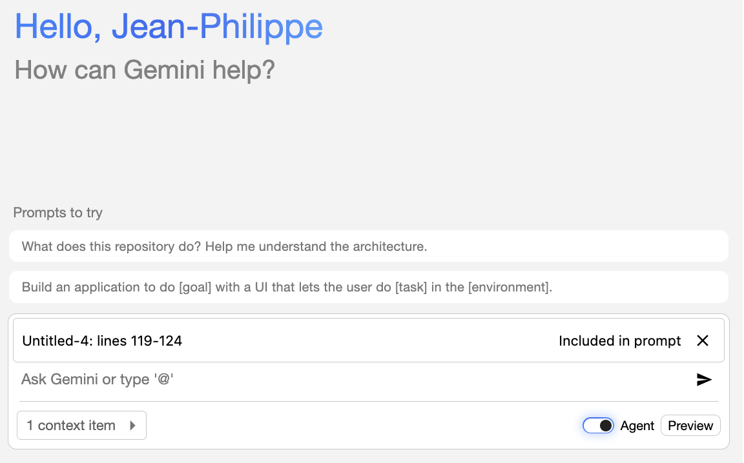
Task: Remove the Untitled-4 context with X icon
Action: point(703,340)
